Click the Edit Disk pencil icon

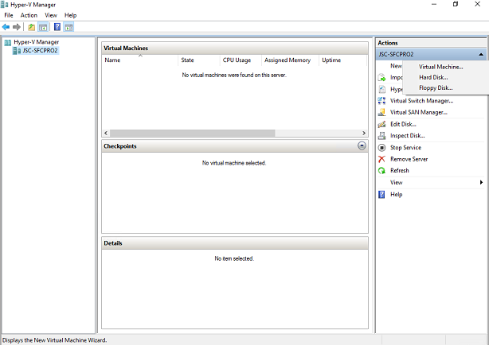[x=381, y=124]
